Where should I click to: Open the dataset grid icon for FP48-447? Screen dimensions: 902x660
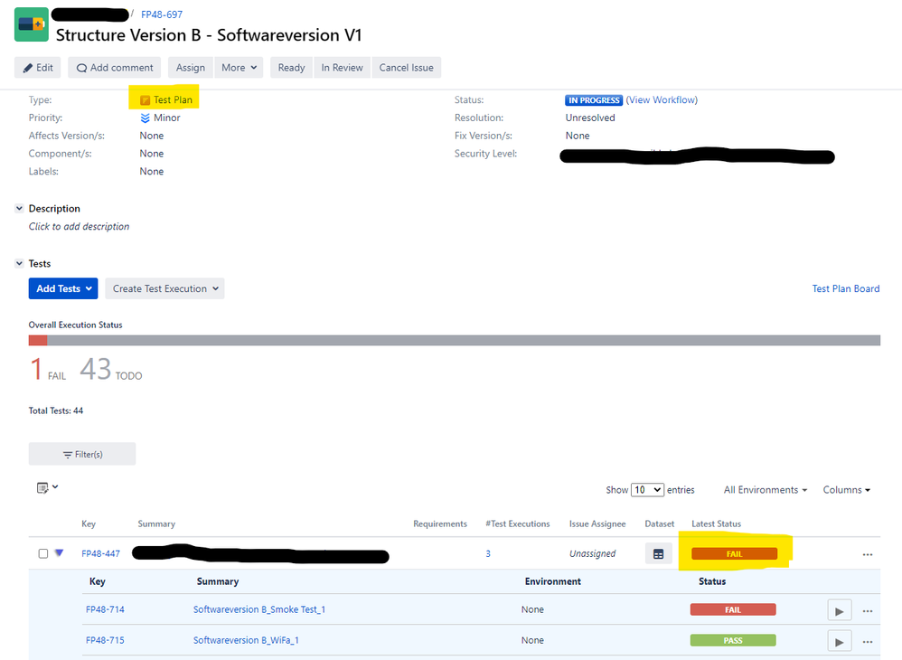point(659,553)
